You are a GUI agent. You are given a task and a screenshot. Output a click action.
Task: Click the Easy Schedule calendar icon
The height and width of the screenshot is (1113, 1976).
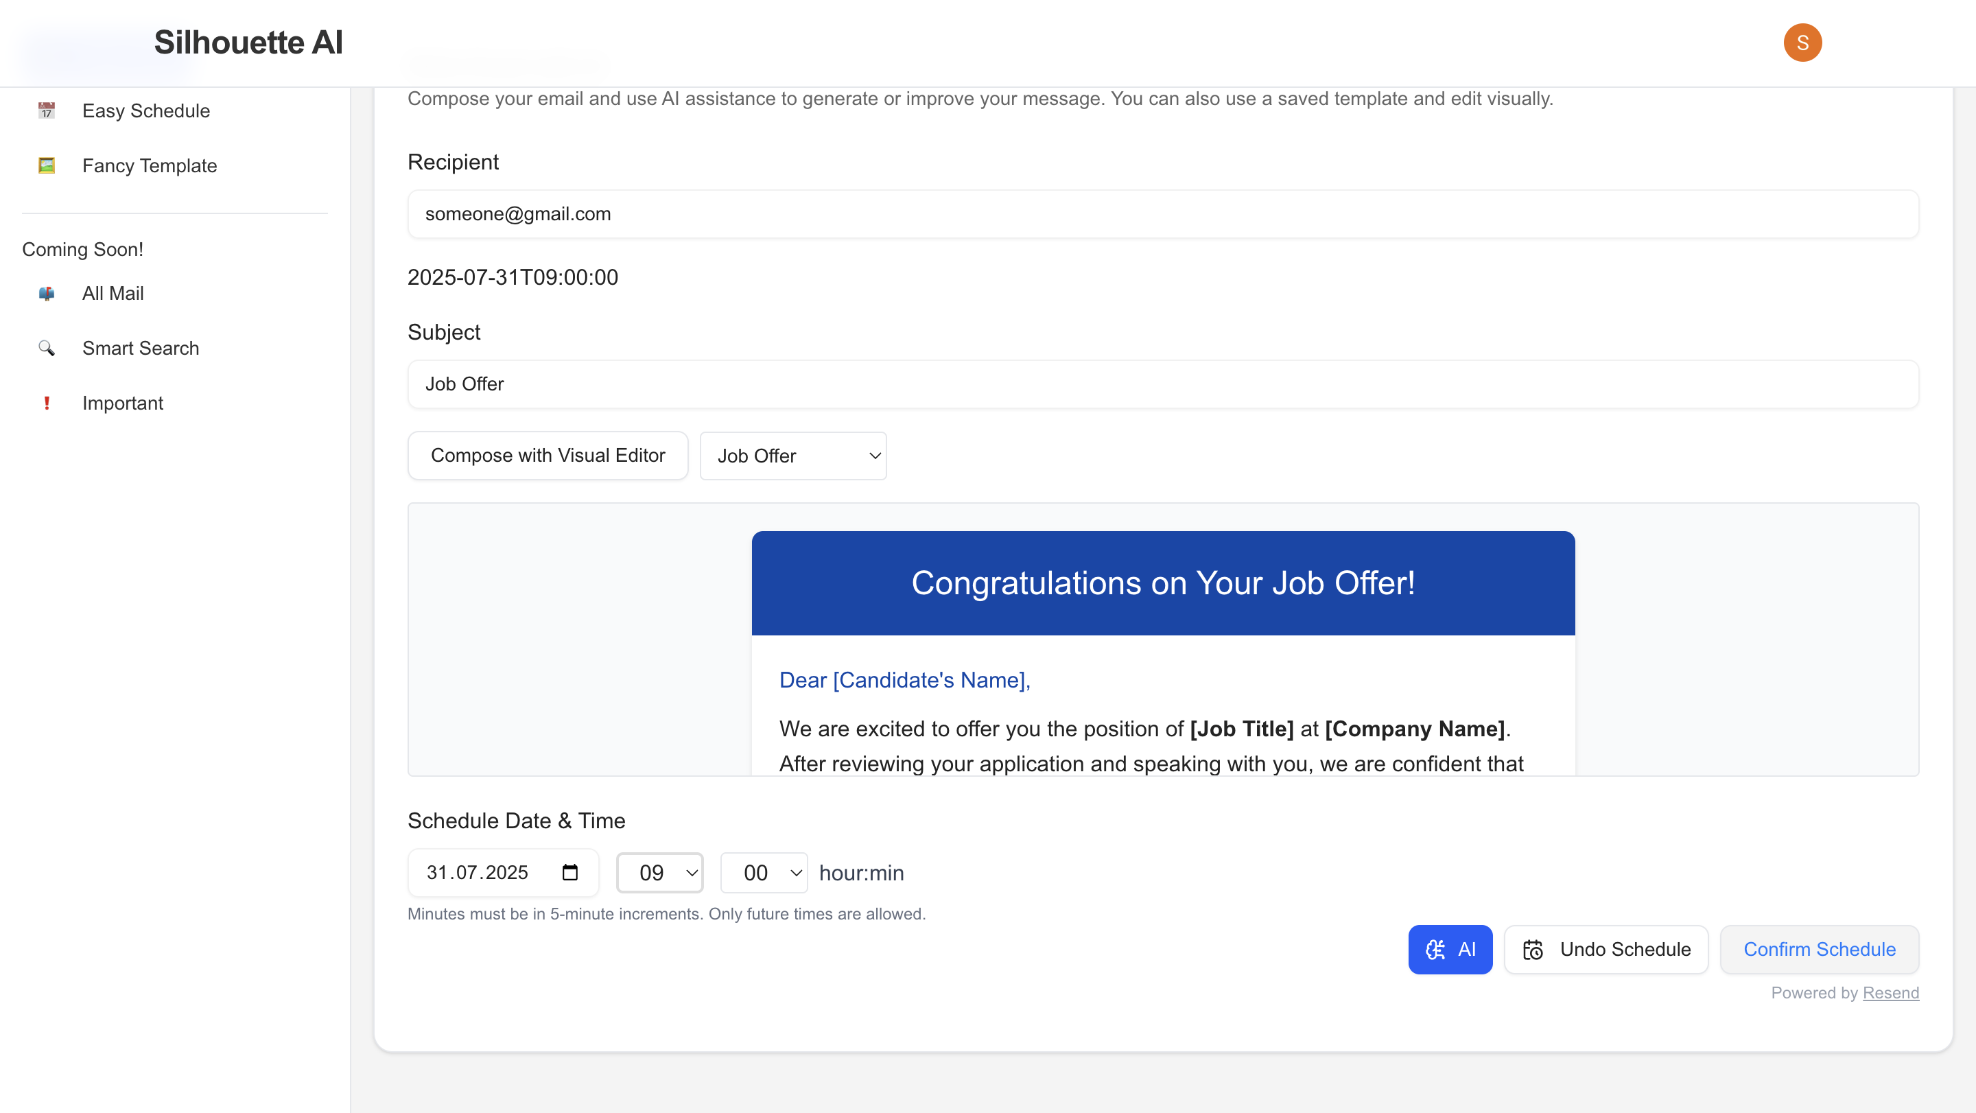(x=47, y=110)
